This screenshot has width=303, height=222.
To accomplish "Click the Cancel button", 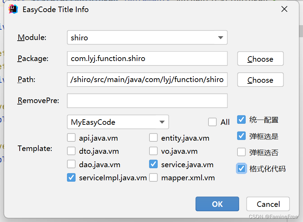I will (268, 204).
